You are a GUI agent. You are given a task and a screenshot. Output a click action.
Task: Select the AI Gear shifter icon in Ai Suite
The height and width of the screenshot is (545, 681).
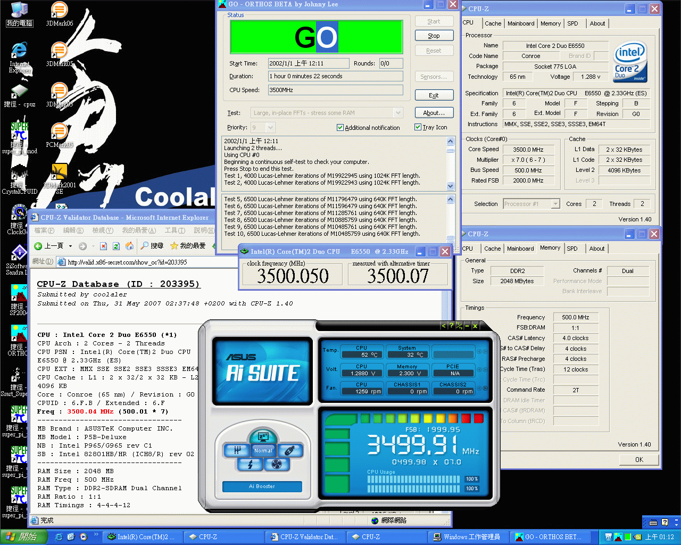click(x=238, y=450)
